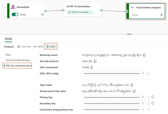
Task: Click the ES-RTI-to-ServiceNow output connector dot
Action: coord(101,10)
